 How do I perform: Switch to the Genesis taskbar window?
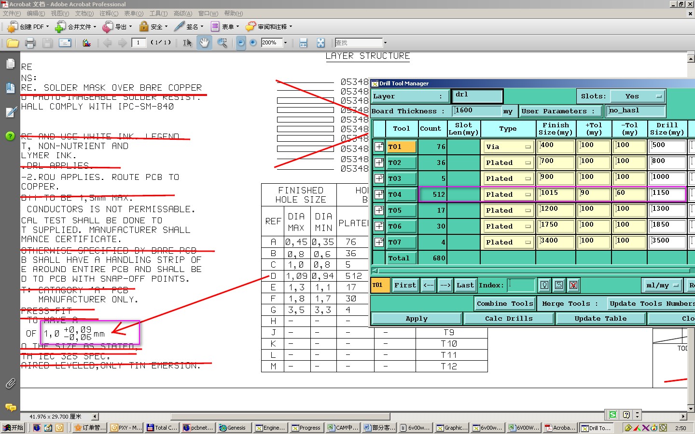coord(234,428)
